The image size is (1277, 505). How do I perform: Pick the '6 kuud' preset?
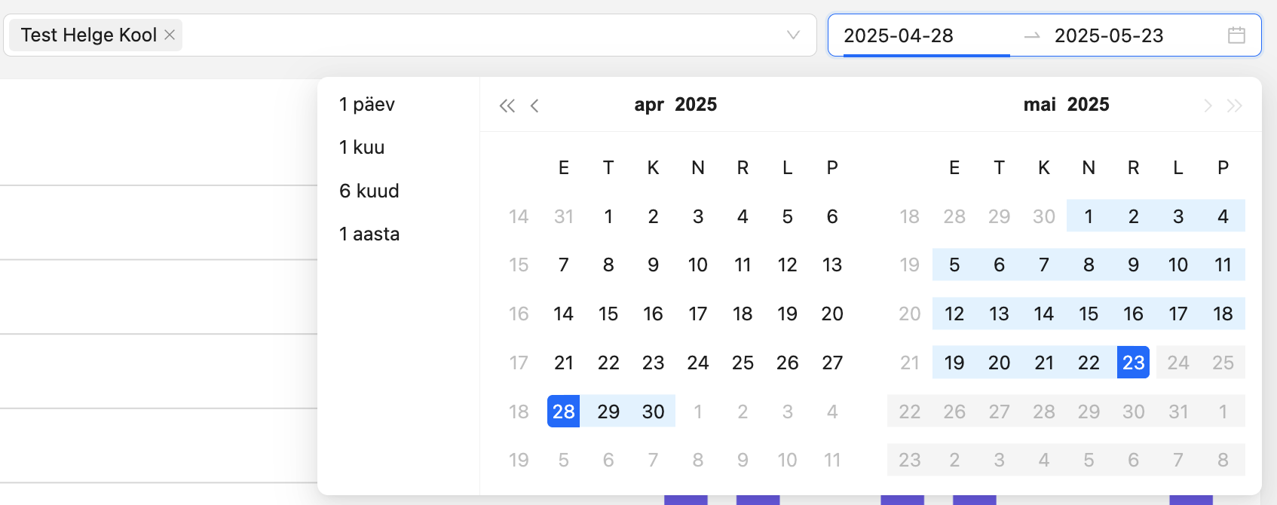point(369,191)
